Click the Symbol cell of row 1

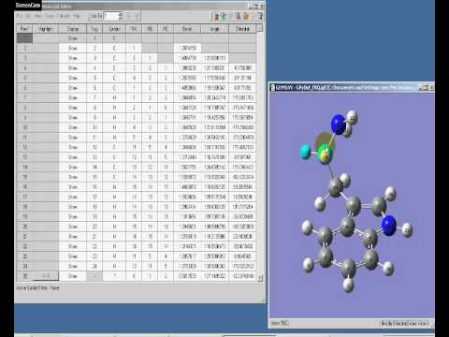pos(114,38)
